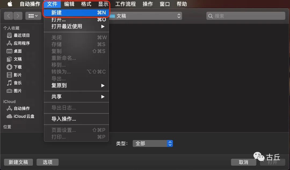The image size is (290, 170).
Task: Expand the 共享 submenu
Action: click(x=76, y=96)
